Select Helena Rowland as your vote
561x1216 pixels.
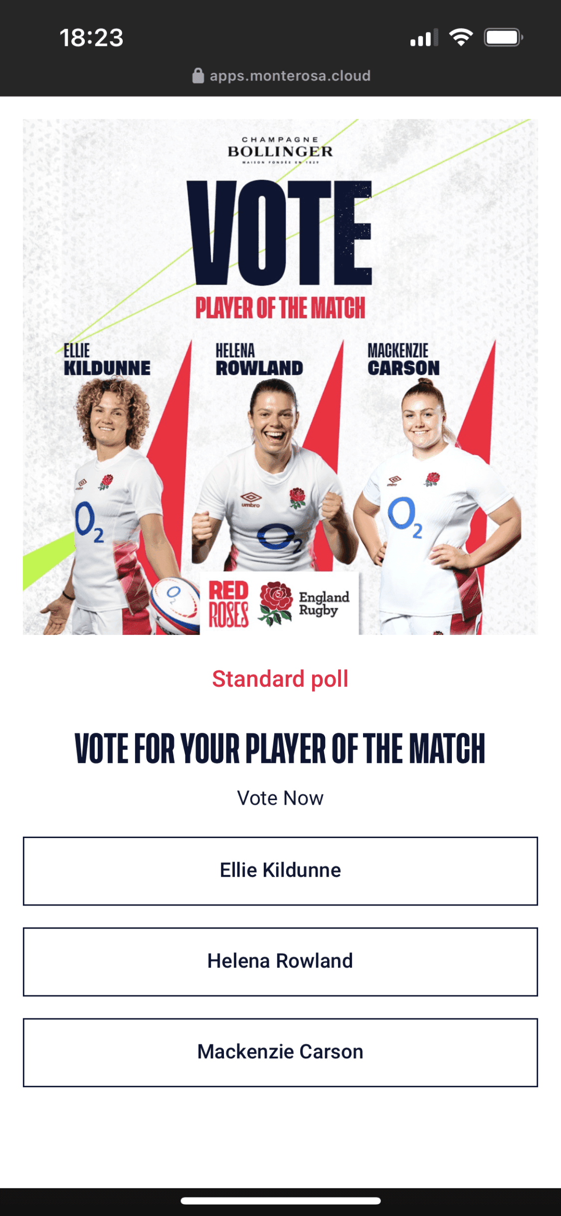point(280,961)
